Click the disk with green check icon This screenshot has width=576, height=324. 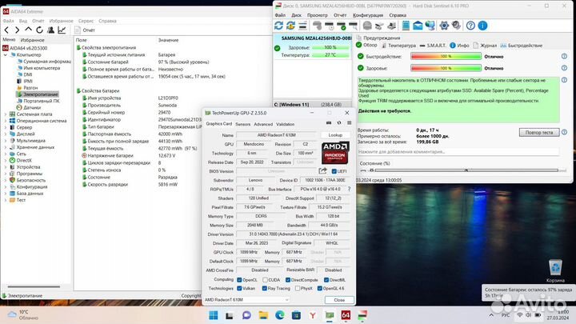342,26
